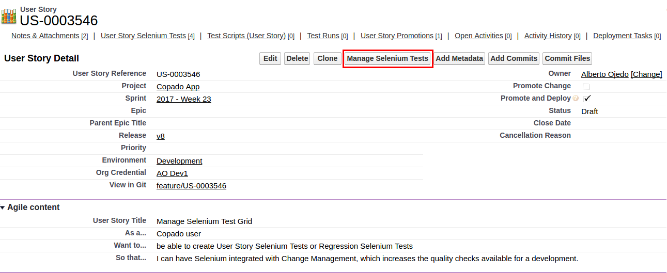Open the Copado App project link

coord(178,87)
